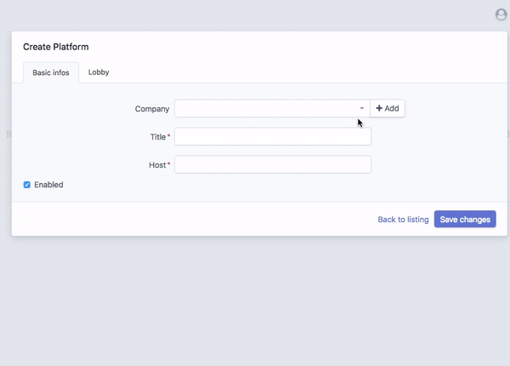Switch to the Lobby tab

(99, 72)
